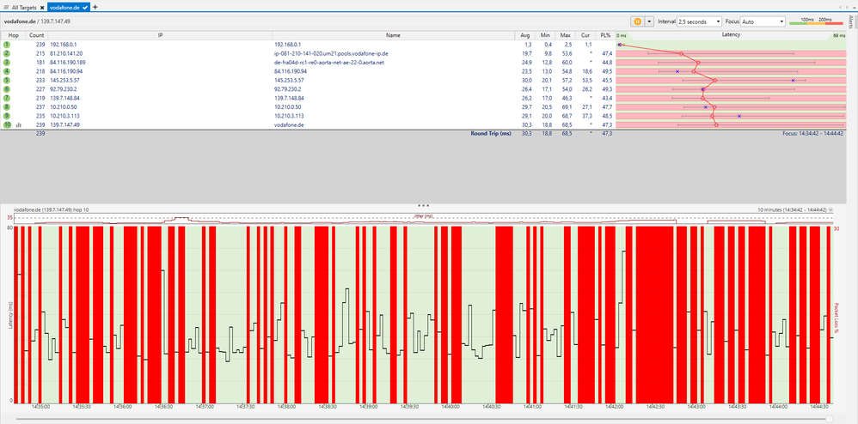Image resolution: width=858 pixels, height=424 pixels.
Task: Click the hop 2 green circle icon
Action: point(7,53)
